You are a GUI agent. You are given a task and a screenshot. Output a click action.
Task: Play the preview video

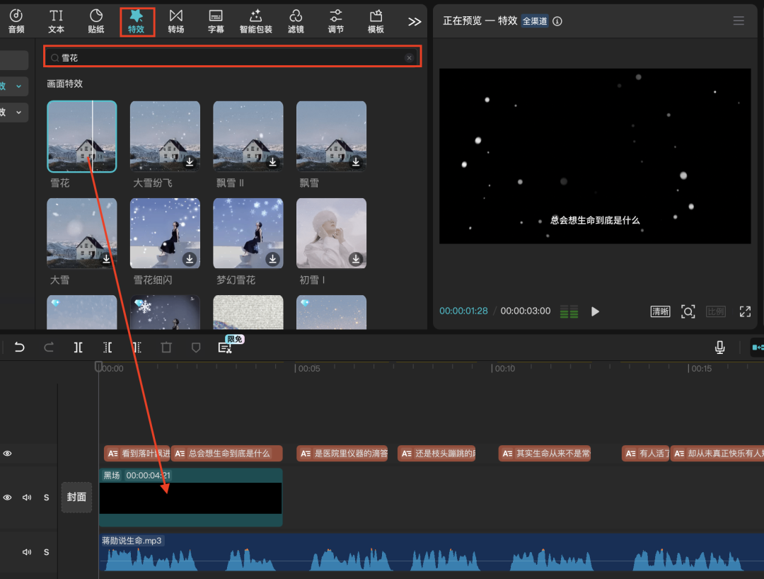pyautogui.click(x=595, y=311)
